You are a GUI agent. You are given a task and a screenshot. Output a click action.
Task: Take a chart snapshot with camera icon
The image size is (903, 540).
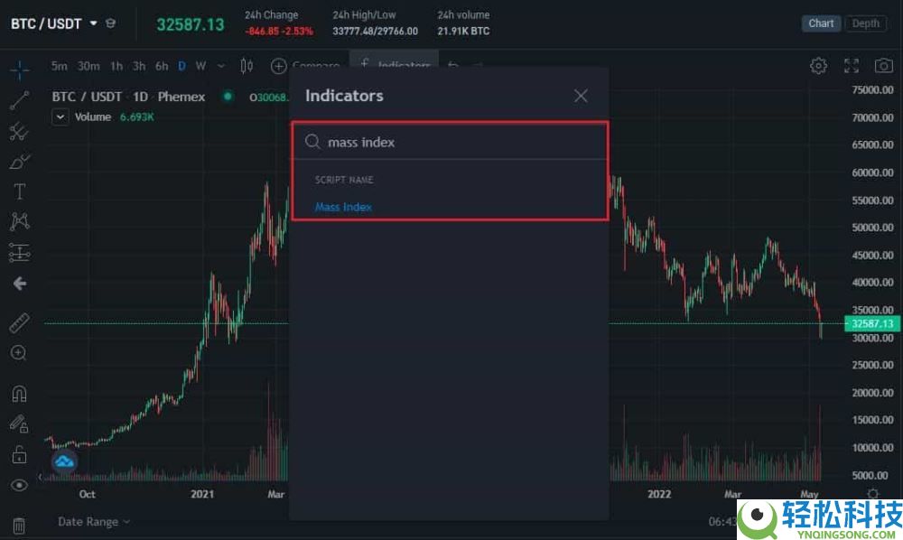click(883, 66)
